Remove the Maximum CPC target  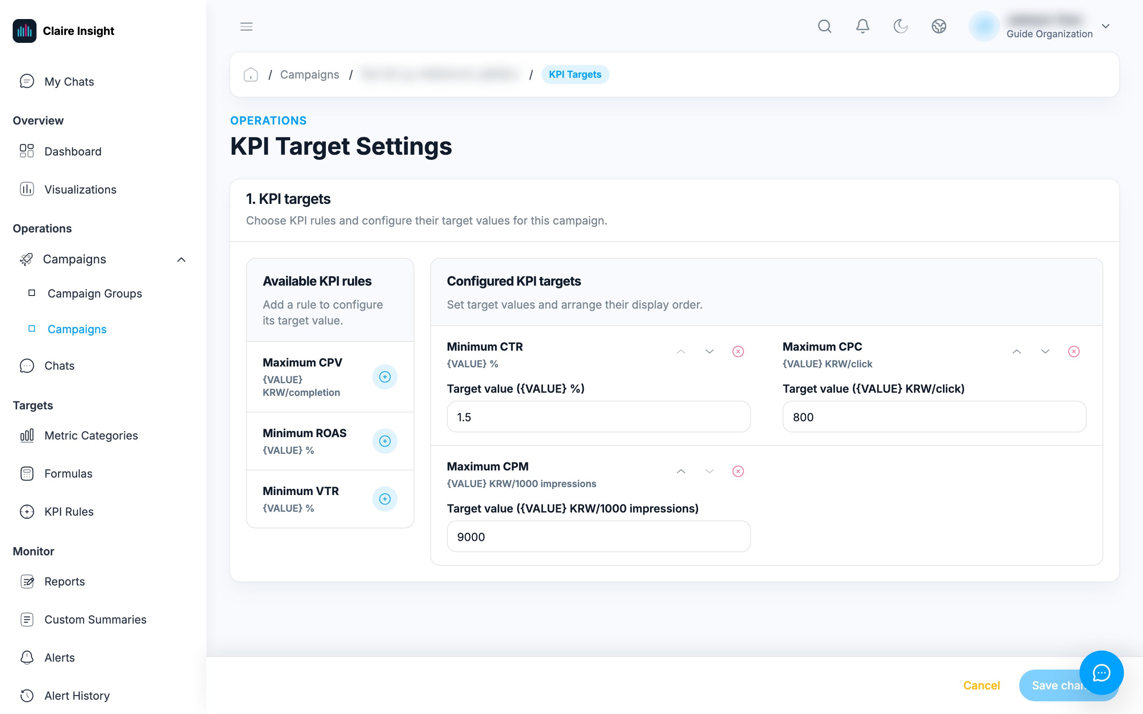1074,351
